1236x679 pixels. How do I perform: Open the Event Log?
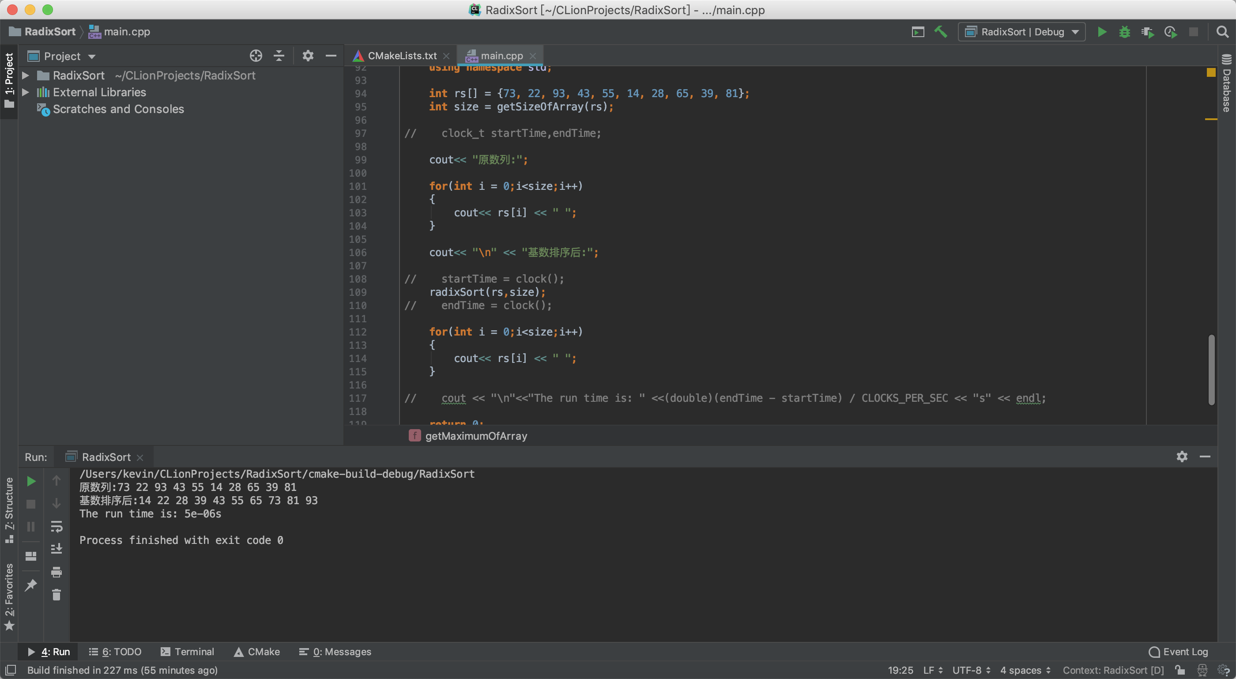[x=1179, y=652]
